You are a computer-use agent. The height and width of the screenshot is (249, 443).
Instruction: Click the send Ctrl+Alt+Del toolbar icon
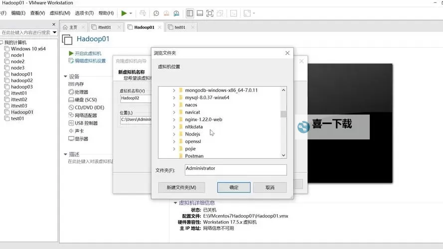pos(143,13)
